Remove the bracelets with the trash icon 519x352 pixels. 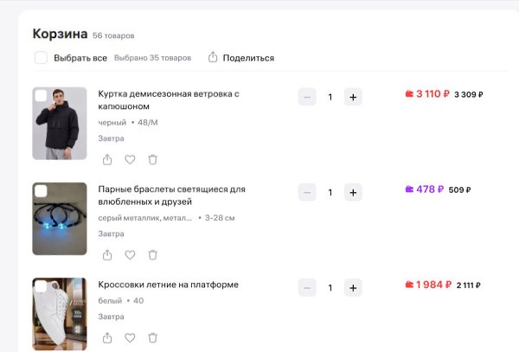(x=152, y=255)
